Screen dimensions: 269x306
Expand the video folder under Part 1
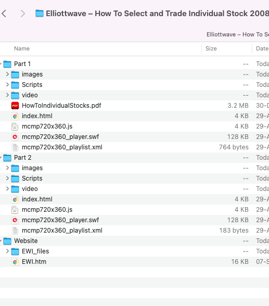(7, 95)
